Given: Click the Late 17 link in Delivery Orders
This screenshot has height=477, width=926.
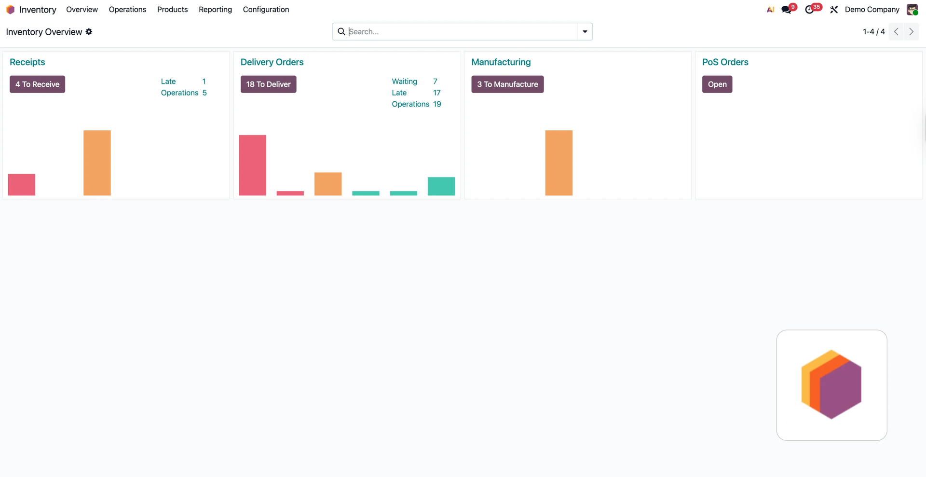Looking at the screenshot, I should [416, 93].
